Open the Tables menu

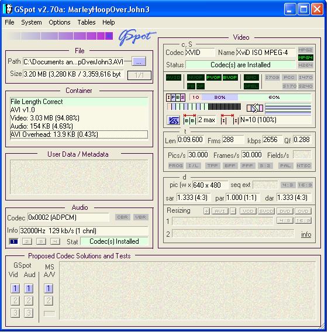(87, 22)
